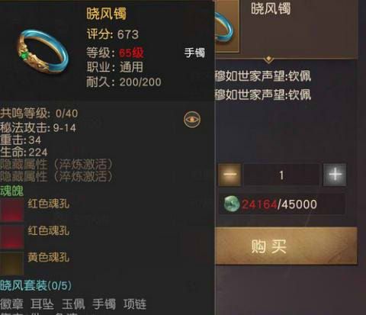Viewport: 366px width, 315px height.
Task: Decrease purchase quantity with minus button
Action: [230, 175]
